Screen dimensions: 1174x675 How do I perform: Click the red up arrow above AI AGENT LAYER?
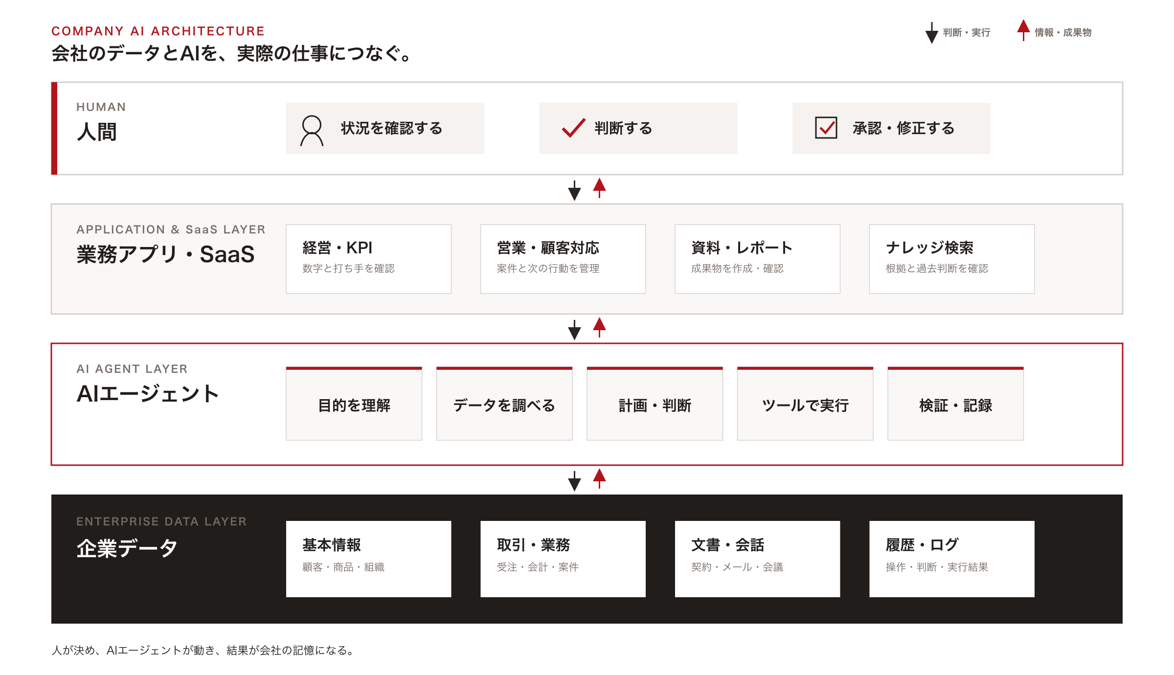(x=599, y=327)
